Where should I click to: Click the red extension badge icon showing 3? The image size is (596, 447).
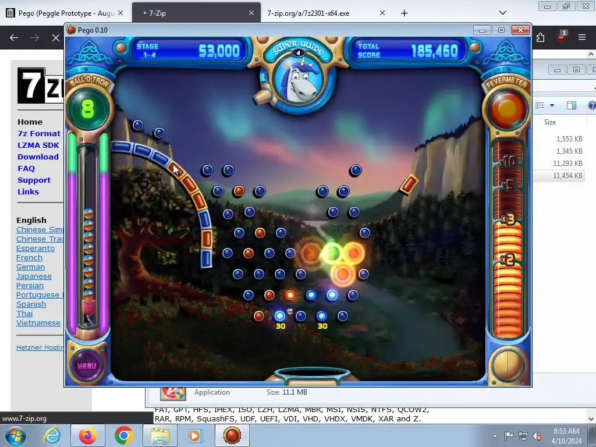point(562,37)
